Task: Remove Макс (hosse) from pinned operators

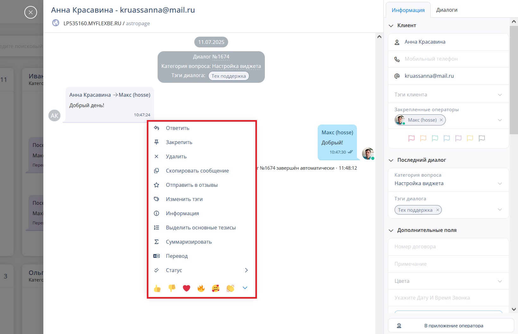Action: point(441,120)
